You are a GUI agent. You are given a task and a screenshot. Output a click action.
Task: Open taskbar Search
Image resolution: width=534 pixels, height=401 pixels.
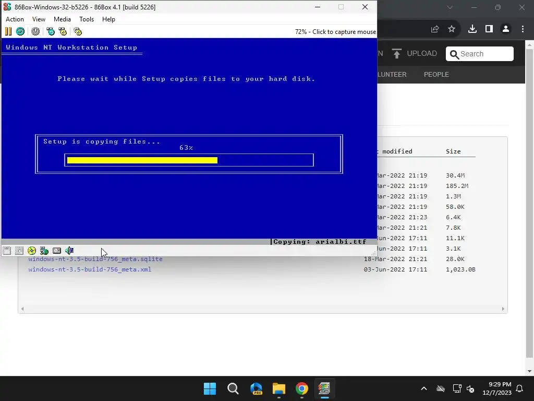233,388
